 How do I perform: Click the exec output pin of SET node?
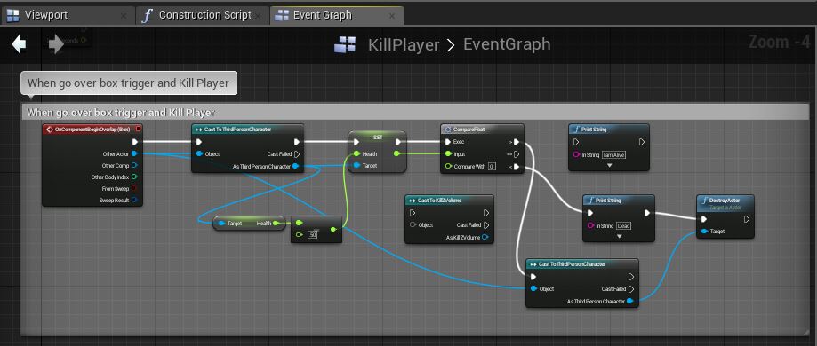(398, 142)
